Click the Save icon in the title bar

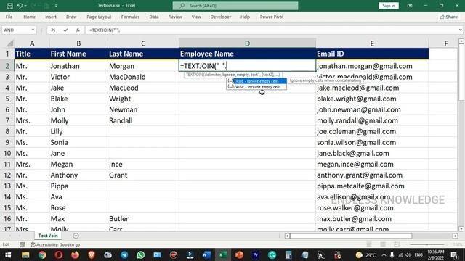(x=9, y=6)
